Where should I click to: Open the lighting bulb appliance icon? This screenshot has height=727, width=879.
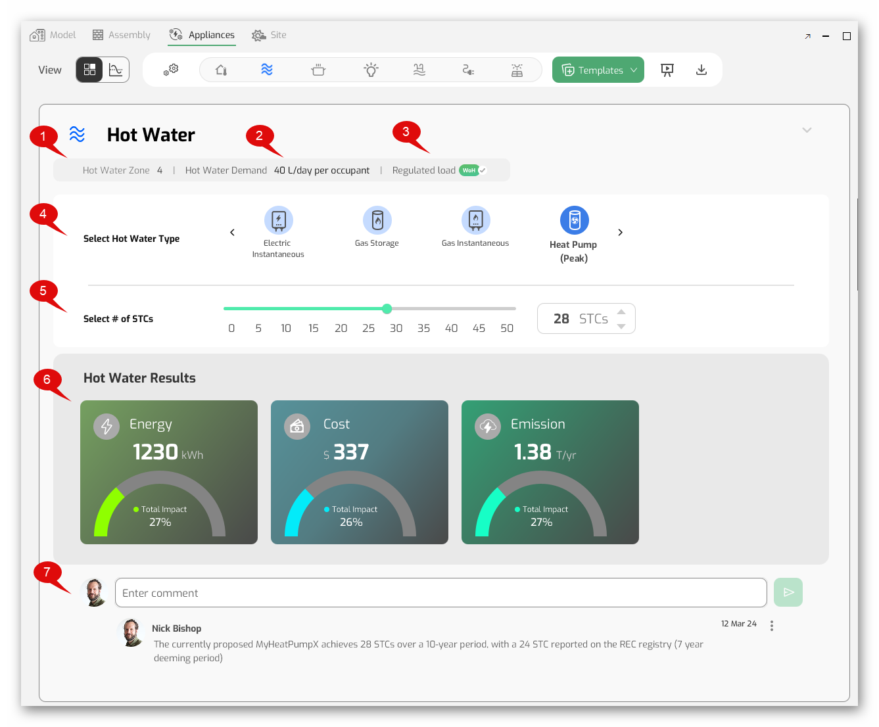371,70
